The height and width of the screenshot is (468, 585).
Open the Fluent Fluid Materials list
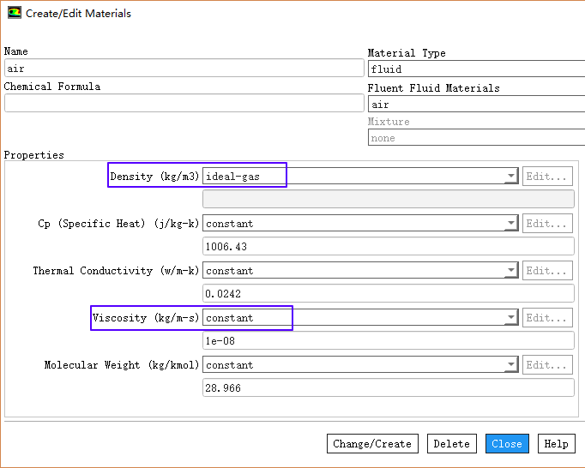point(476,104)
